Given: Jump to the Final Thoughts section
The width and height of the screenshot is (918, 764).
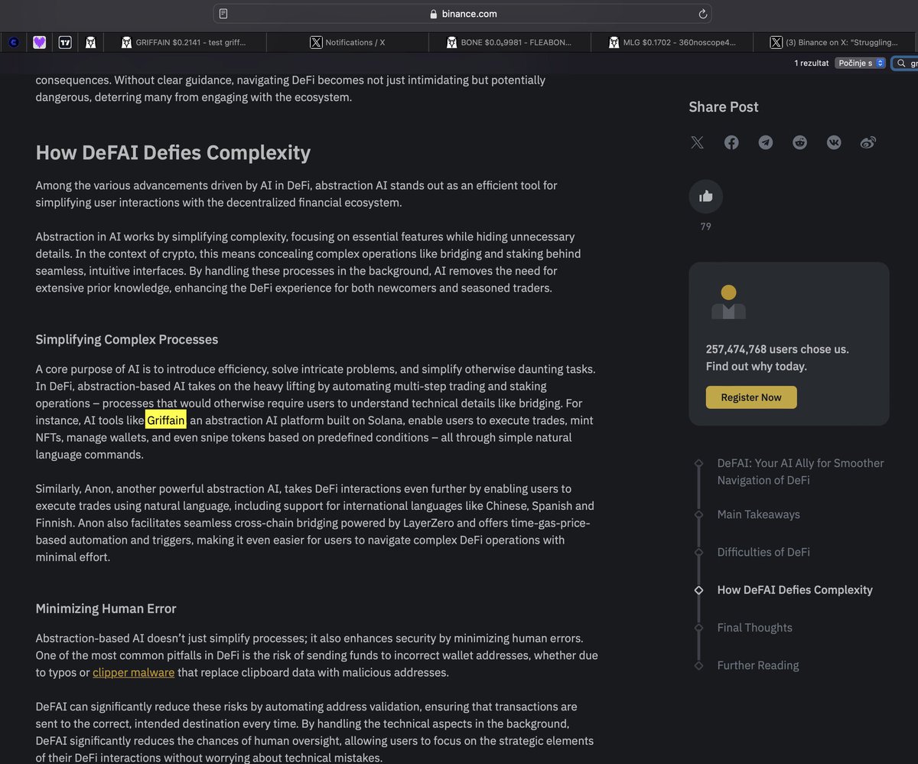Looking at the screenshot, I should click(754, 628).
